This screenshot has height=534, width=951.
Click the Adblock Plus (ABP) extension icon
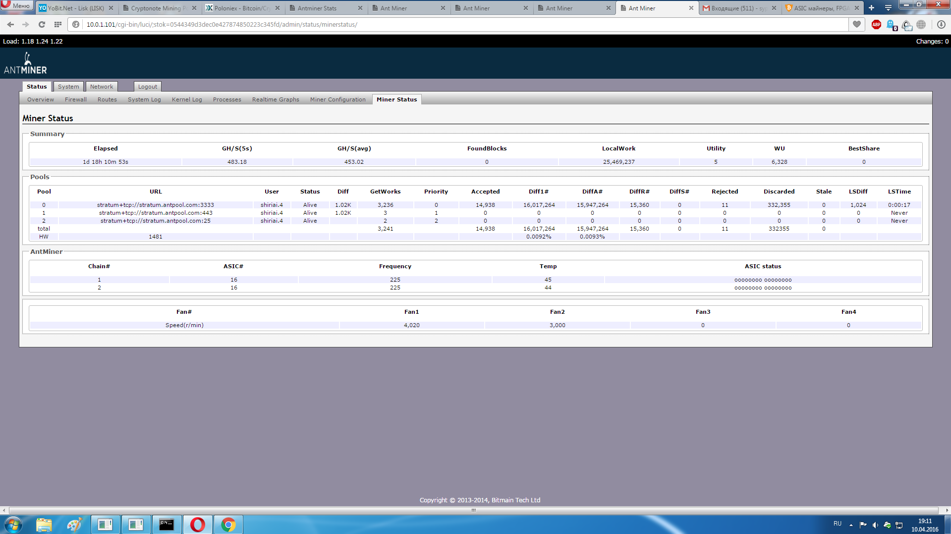click(876, 24)
